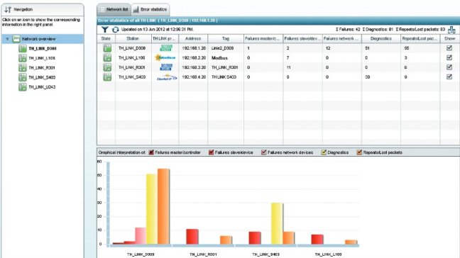Screen dimensions: 460x258
Task: Click the filter funnel icon
Action: click(x=105, y=29)
